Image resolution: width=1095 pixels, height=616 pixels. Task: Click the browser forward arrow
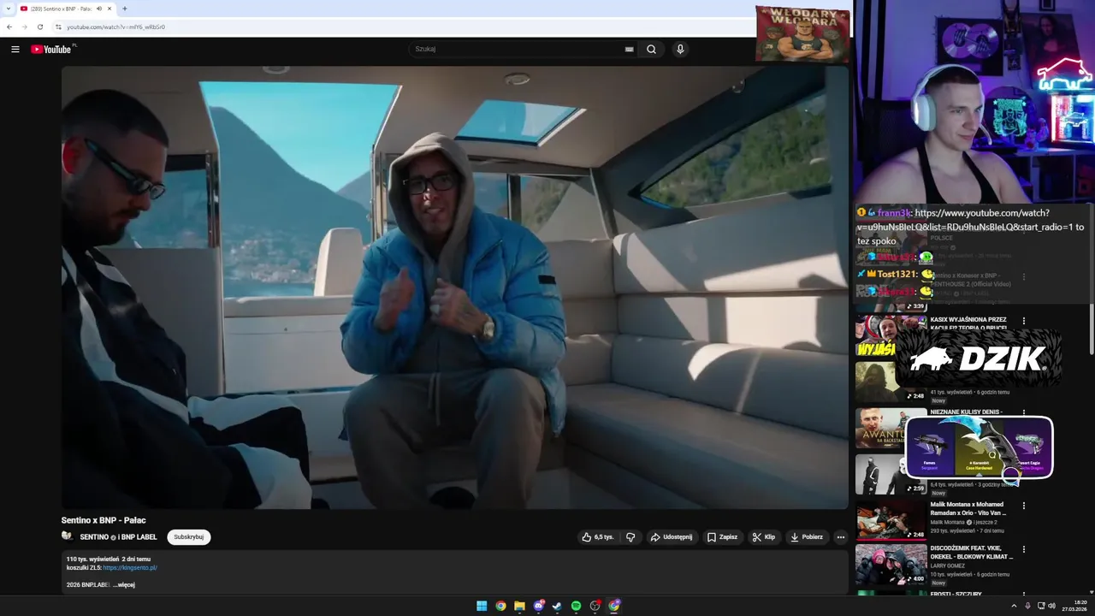(x=24, y=27)
